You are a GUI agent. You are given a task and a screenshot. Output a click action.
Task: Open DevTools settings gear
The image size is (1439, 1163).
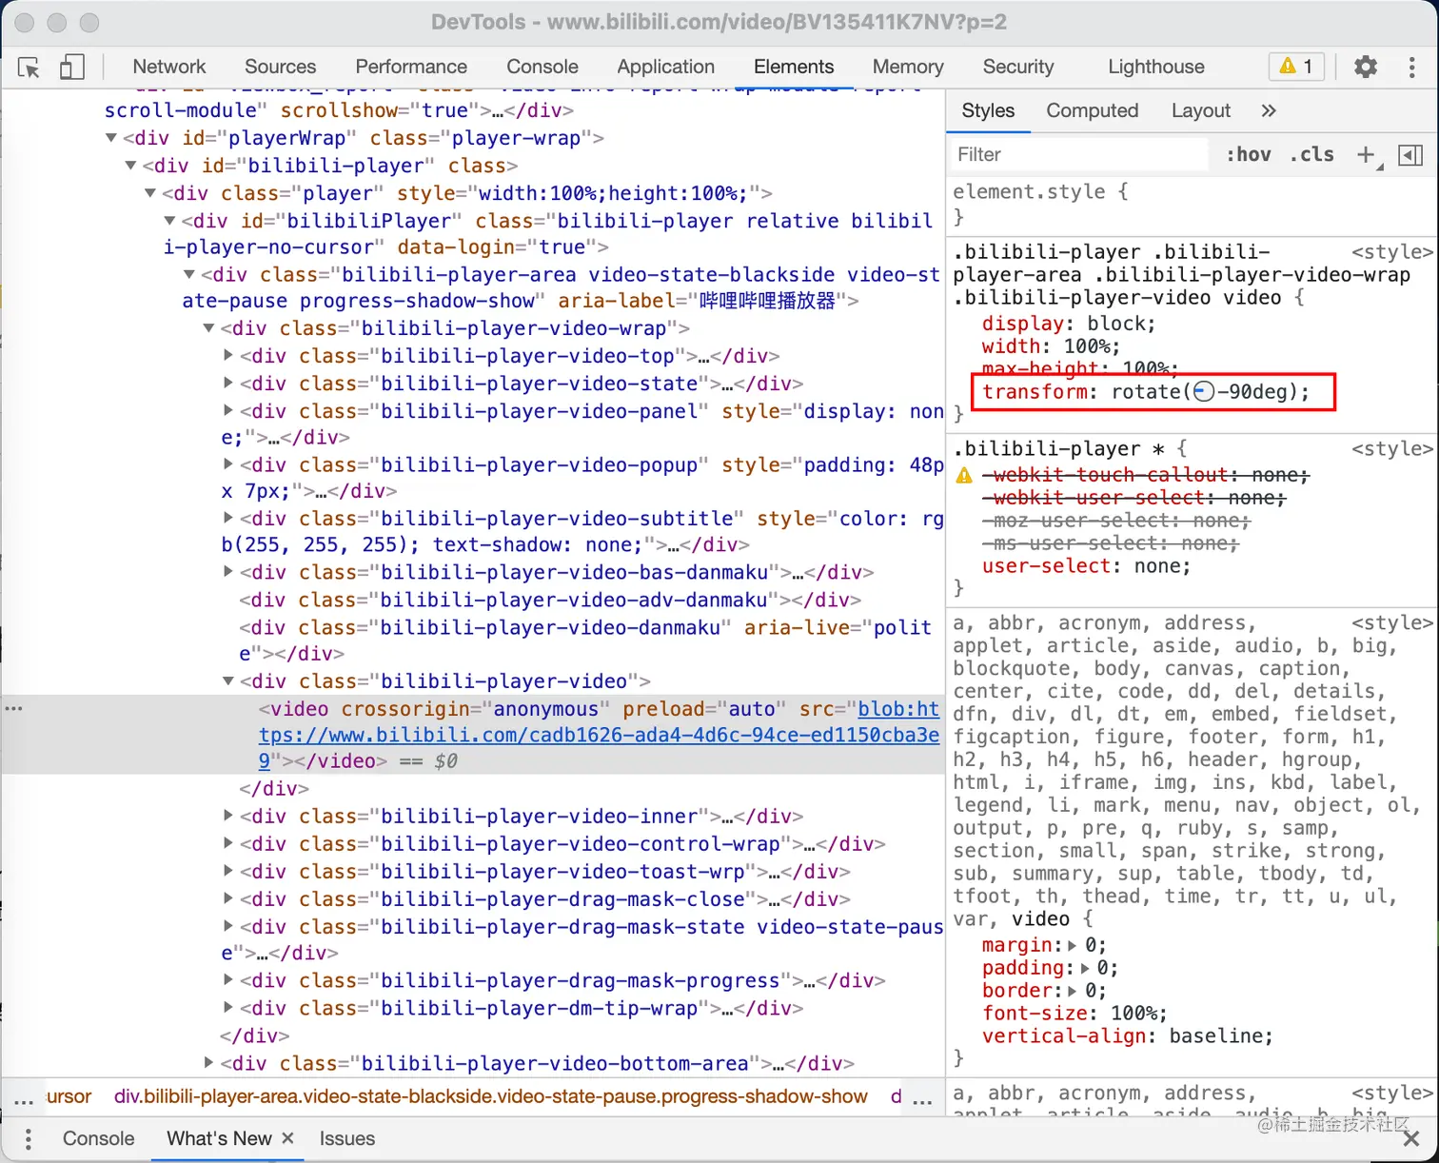[1366, 67]
